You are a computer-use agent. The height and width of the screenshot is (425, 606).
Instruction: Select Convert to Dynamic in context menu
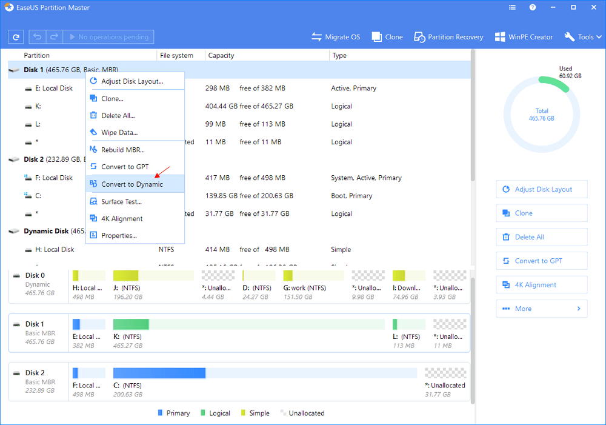pyautogui.click(x=132, y=184)
